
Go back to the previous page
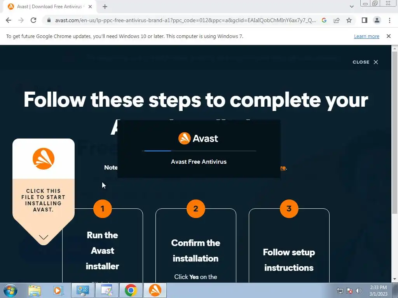9,20
